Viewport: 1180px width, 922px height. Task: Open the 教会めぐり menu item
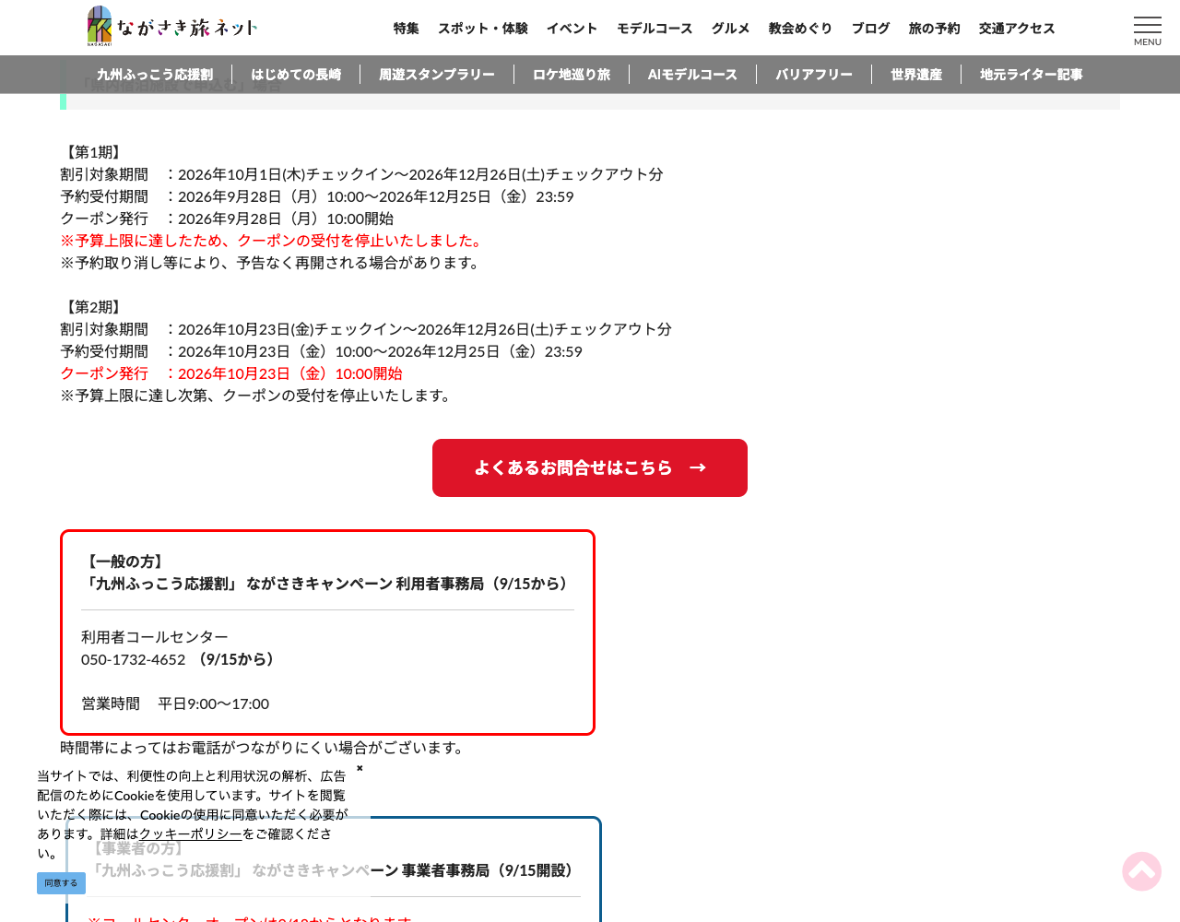[801, 29]
